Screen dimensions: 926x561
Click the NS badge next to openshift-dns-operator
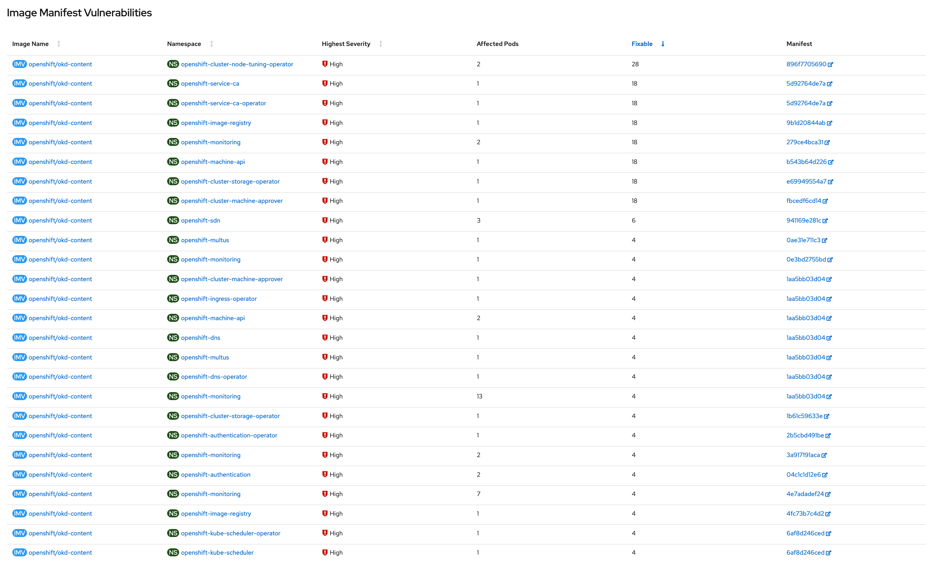click(x=173, y=376)
